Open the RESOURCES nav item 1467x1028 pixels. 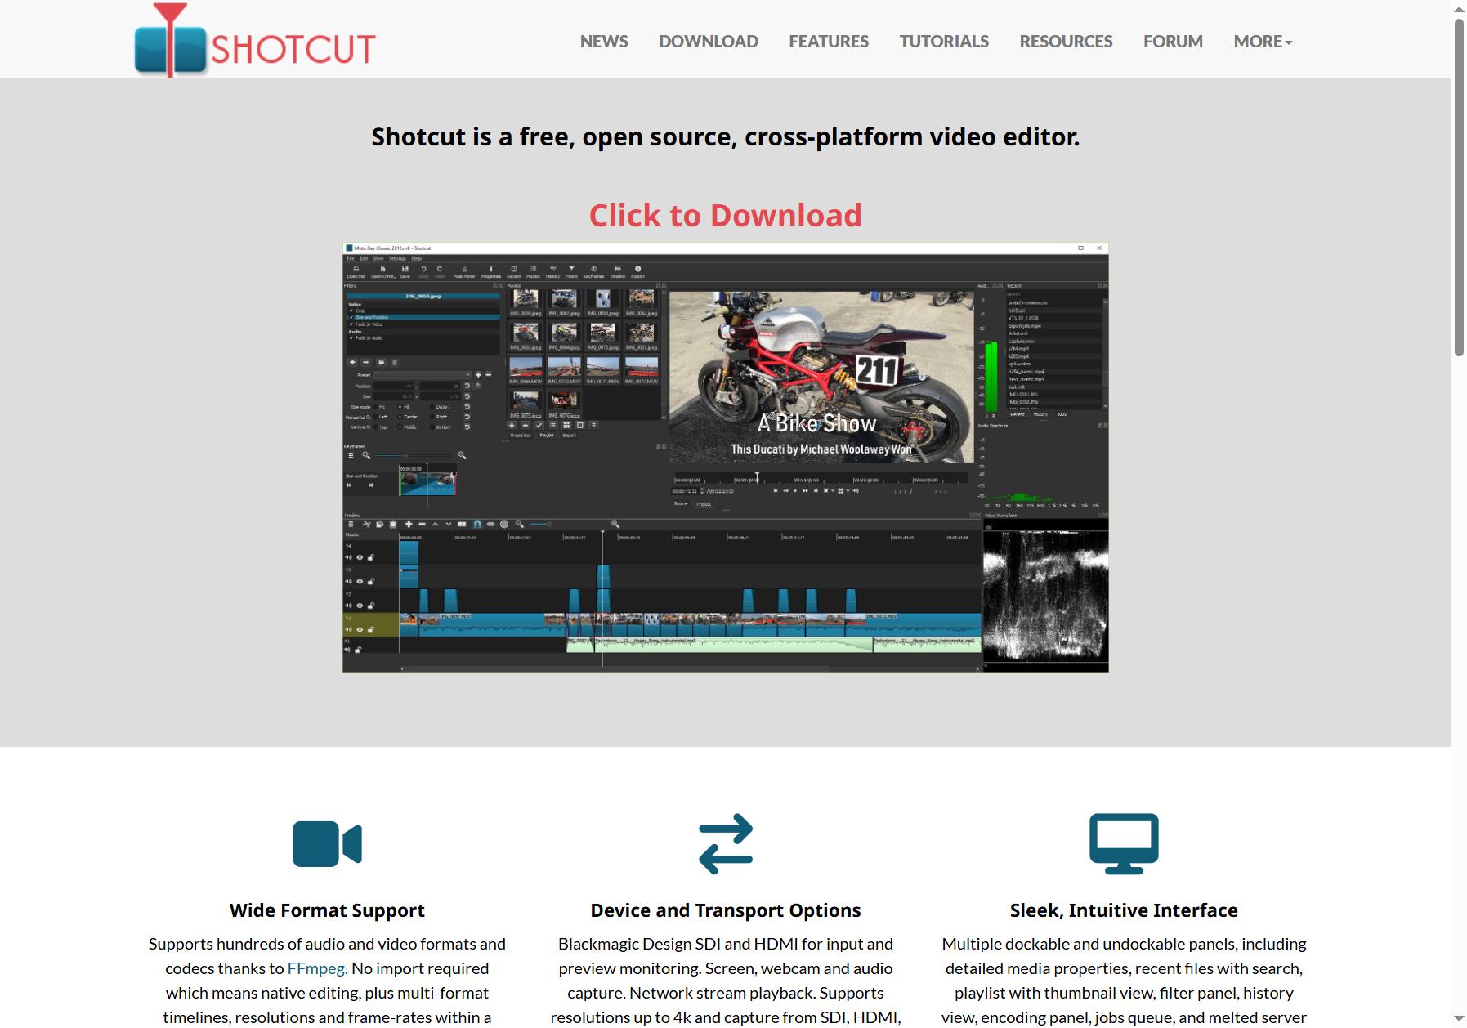pos(1066,41)
